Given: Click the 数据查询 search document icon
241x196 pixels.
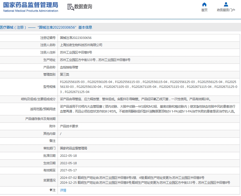Looking at the screenshot, I should (70, 7).
